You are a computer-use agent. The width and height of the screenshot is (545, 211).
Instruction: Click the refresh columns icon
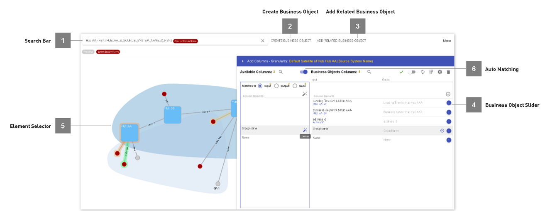(422, 72)
